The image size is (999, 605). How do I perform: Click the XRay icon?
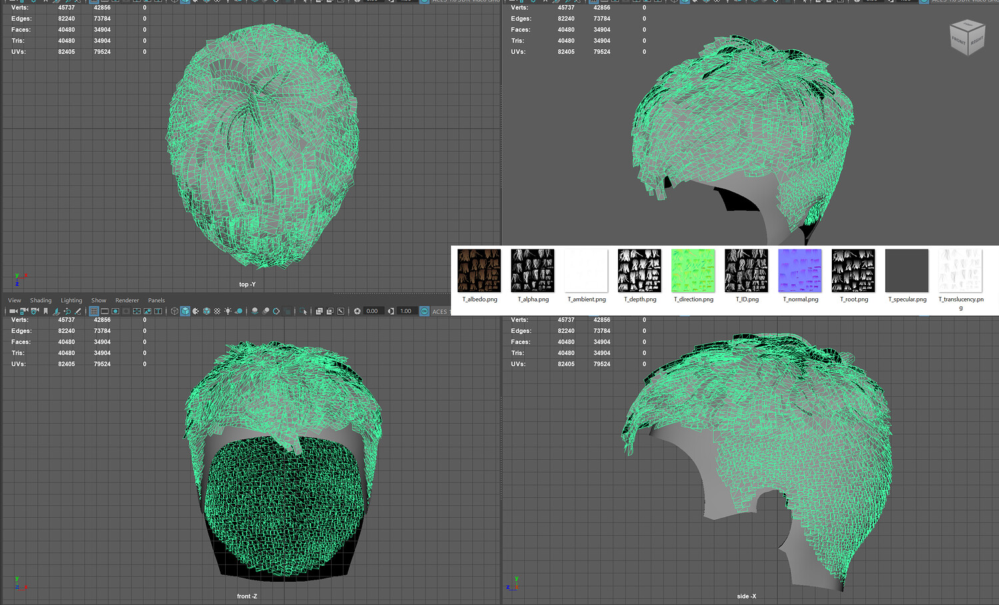tap(319, 311)
